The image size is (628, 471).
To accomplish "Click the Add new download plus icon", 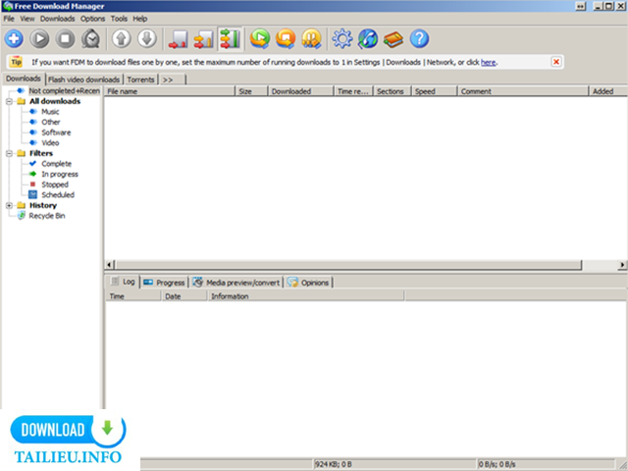I will coord(14,39).
